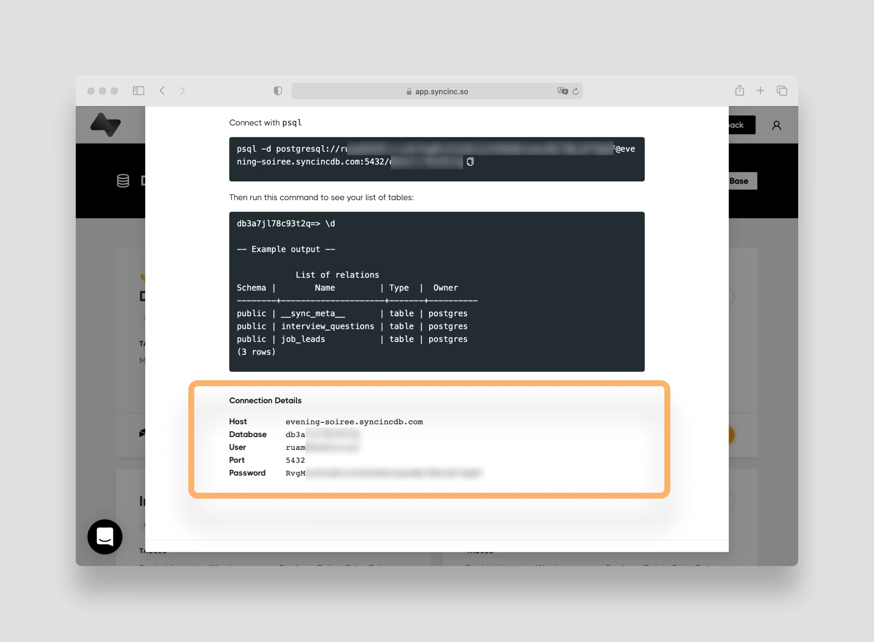Click the db3a7jl78c93t2q=> \d command line
The width and height of the screenshot is (874, 642).
point(286,223)
